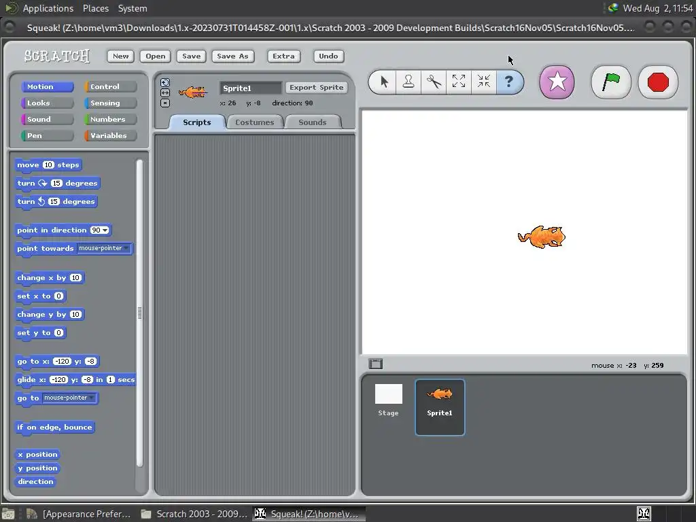
Task: Switch to Appearance Preferences taskbar window
Action: 79,514
